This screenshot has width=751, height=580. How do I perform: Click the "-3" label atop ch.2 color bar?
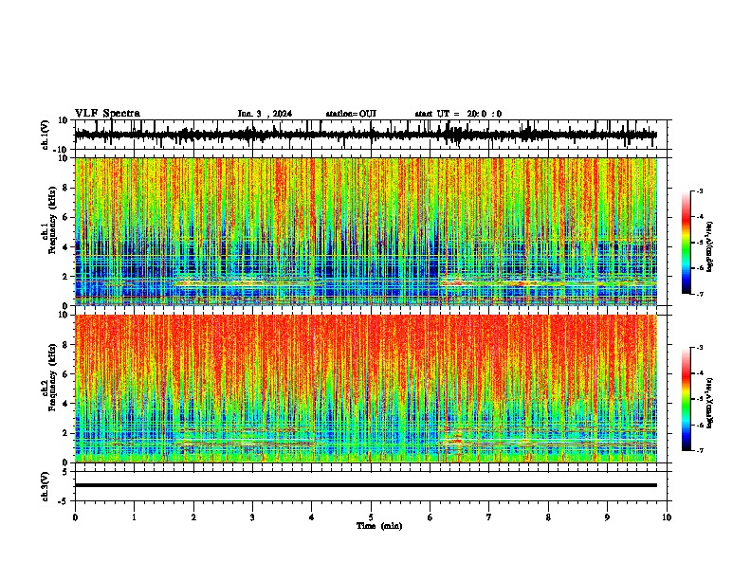point(699,348)
